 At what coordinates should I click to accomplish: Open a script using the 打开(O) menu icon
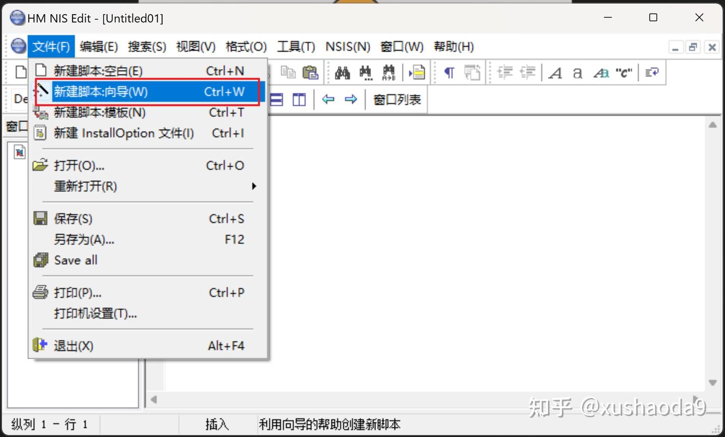[40, 165]
